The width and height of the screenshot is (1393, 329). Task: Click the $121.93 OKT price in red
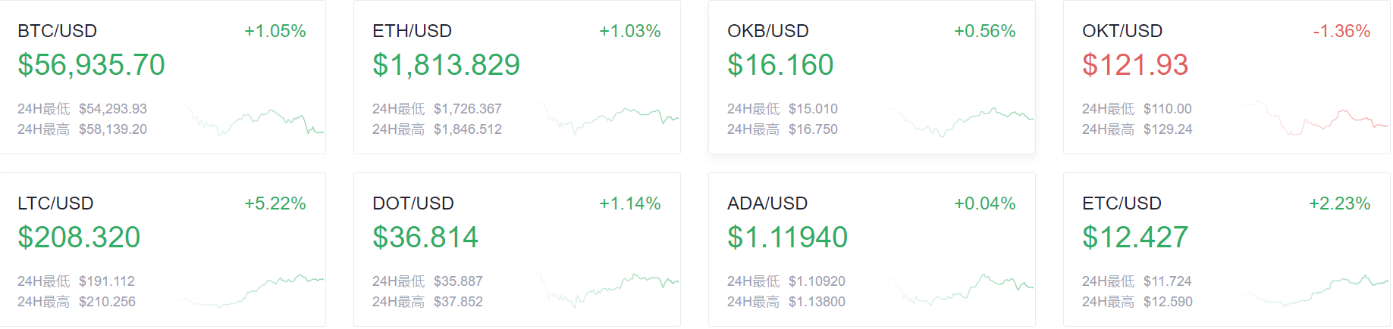click(x=1134, y=65)
